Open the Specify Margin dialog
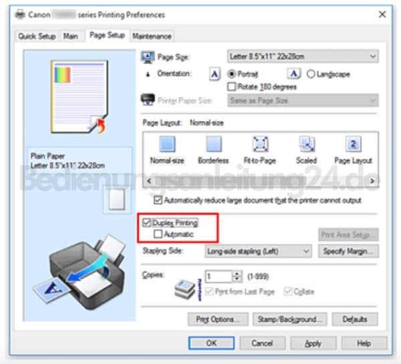401x364 pixels. (x=348, y=251)
